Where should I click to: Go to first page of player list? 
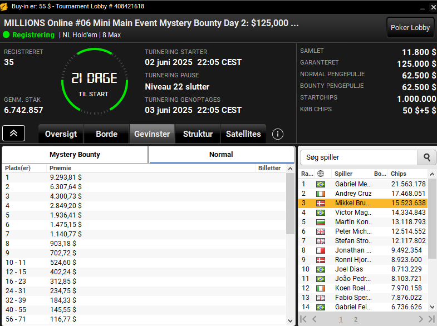click(x=303, y=319)
